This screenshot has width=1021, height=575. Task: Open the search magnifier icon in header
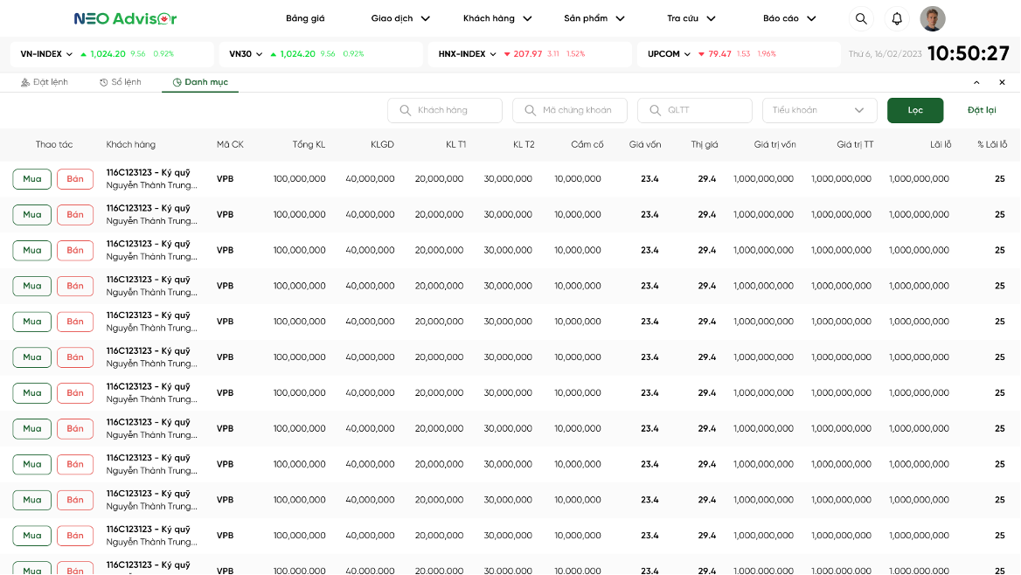click(x=861, y=18)
